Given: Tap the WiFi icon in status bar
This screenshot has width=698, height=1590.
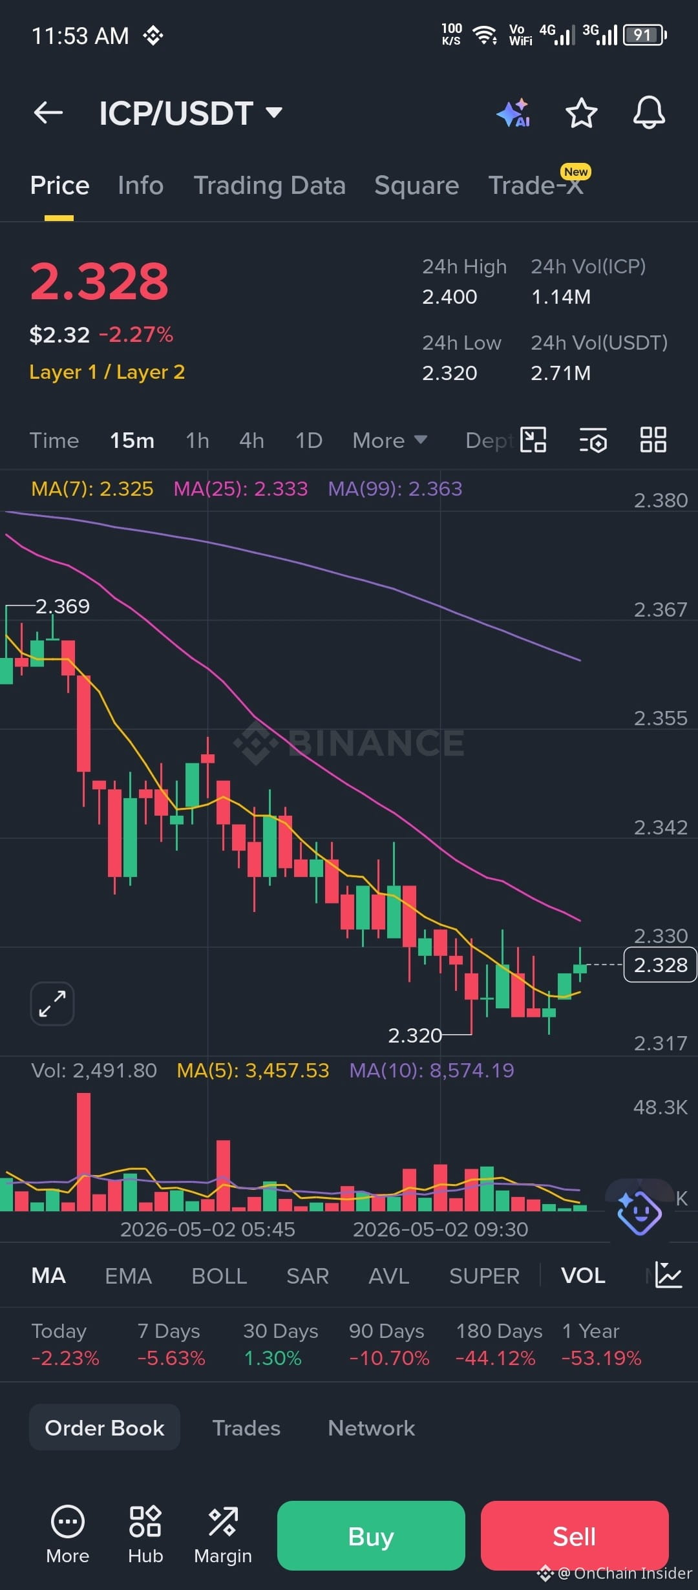Looking at the screenshot, I should click(x=485, y=35).
